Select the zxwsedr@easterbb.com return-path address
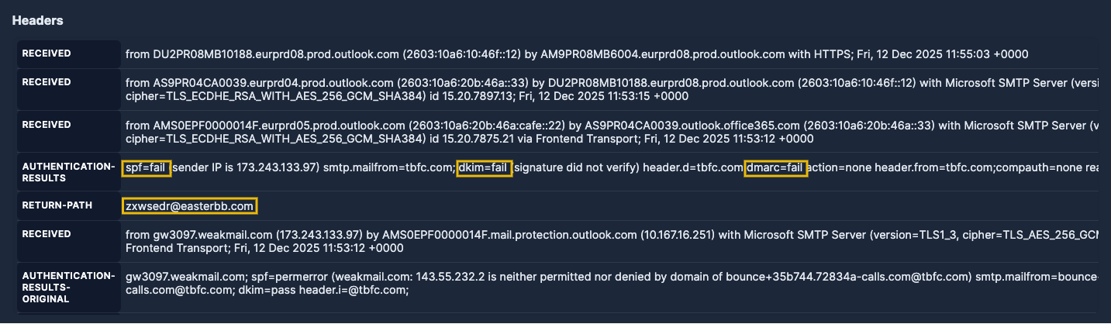Viewport: 1111px width, 324px height. (x=189, y=206)
